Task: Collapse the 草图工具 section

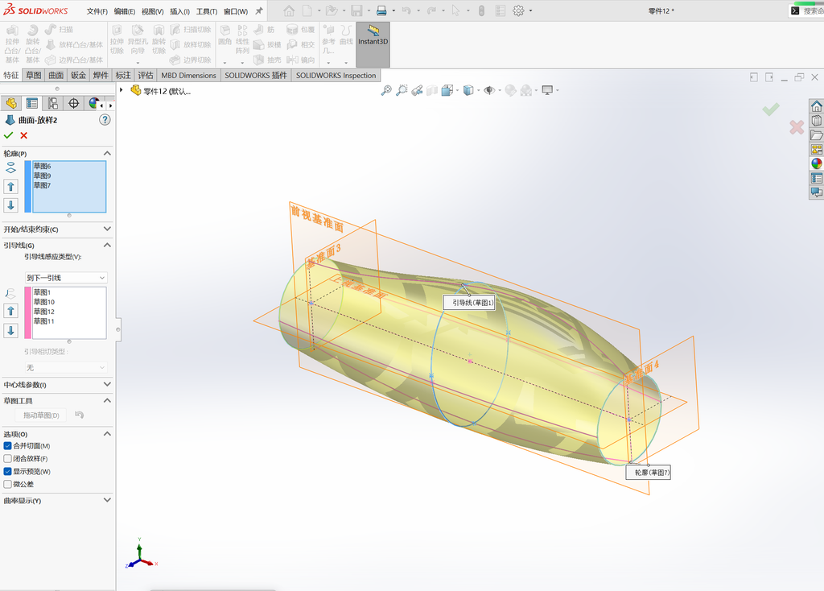Action: coord(107,401)
